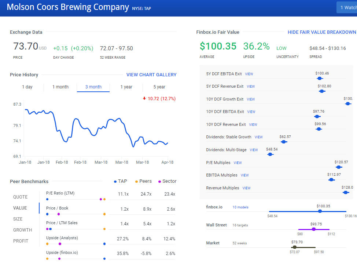Image resolution: width=357 pixels, height=262 pixels.
Task: Hide the fair value breakdown
Action: pyautogui.click(x=322, y=32)
